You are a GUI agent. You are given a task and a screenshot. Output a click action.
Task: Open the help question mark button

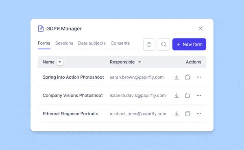click(x=149, y=44)
